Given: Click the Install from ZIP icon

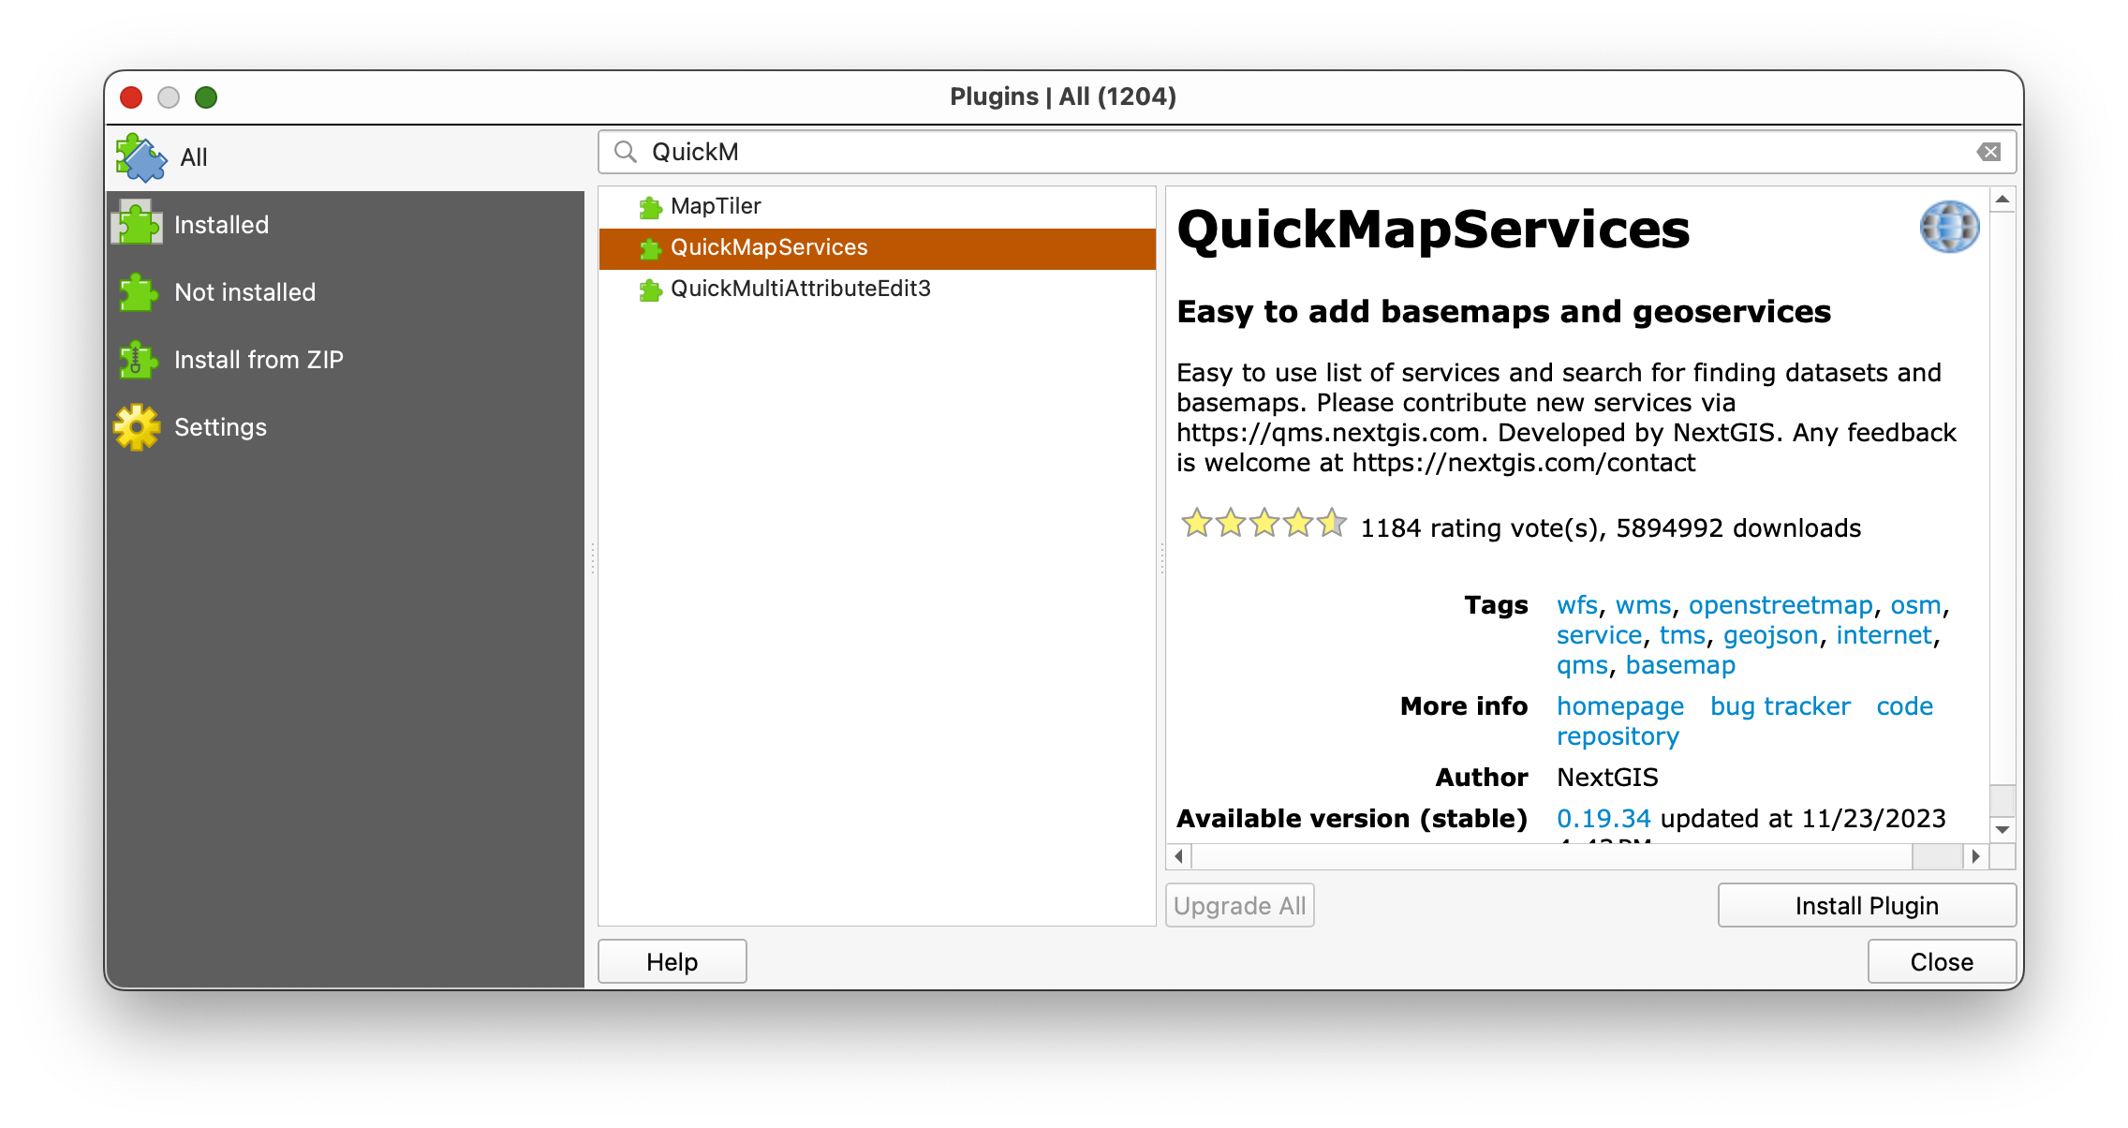Looking at the screenshot, I should coord(138,360).
